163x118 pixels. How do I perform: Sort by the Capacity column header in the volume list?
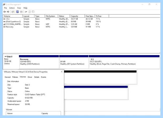(77, 16)
